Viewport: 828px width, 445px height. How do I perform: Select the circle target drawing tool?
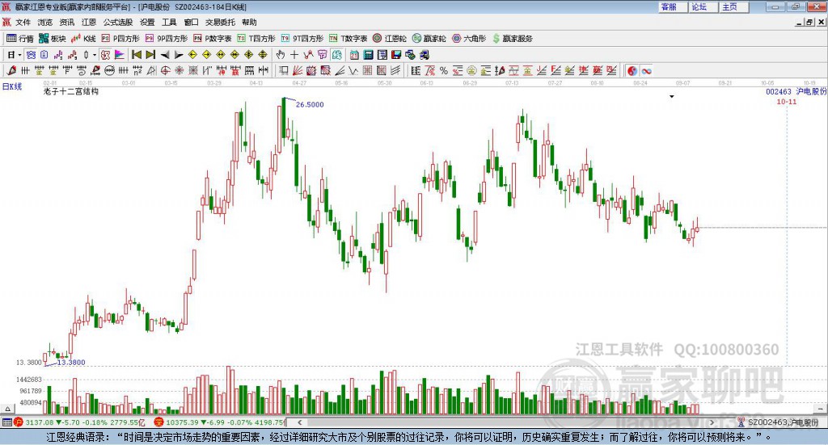[x=165, y=70]
